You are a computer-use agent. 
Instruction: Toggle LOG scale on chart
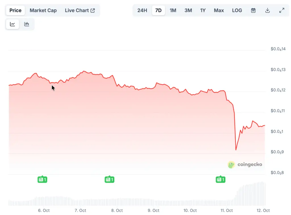point(237,11)
